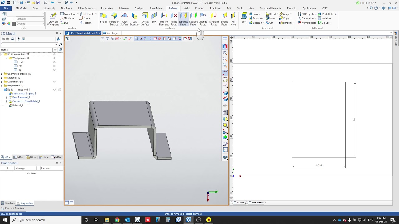Expand the Face Removal_1 node
The width and height of the screenshot is (399, 224).
7,98
